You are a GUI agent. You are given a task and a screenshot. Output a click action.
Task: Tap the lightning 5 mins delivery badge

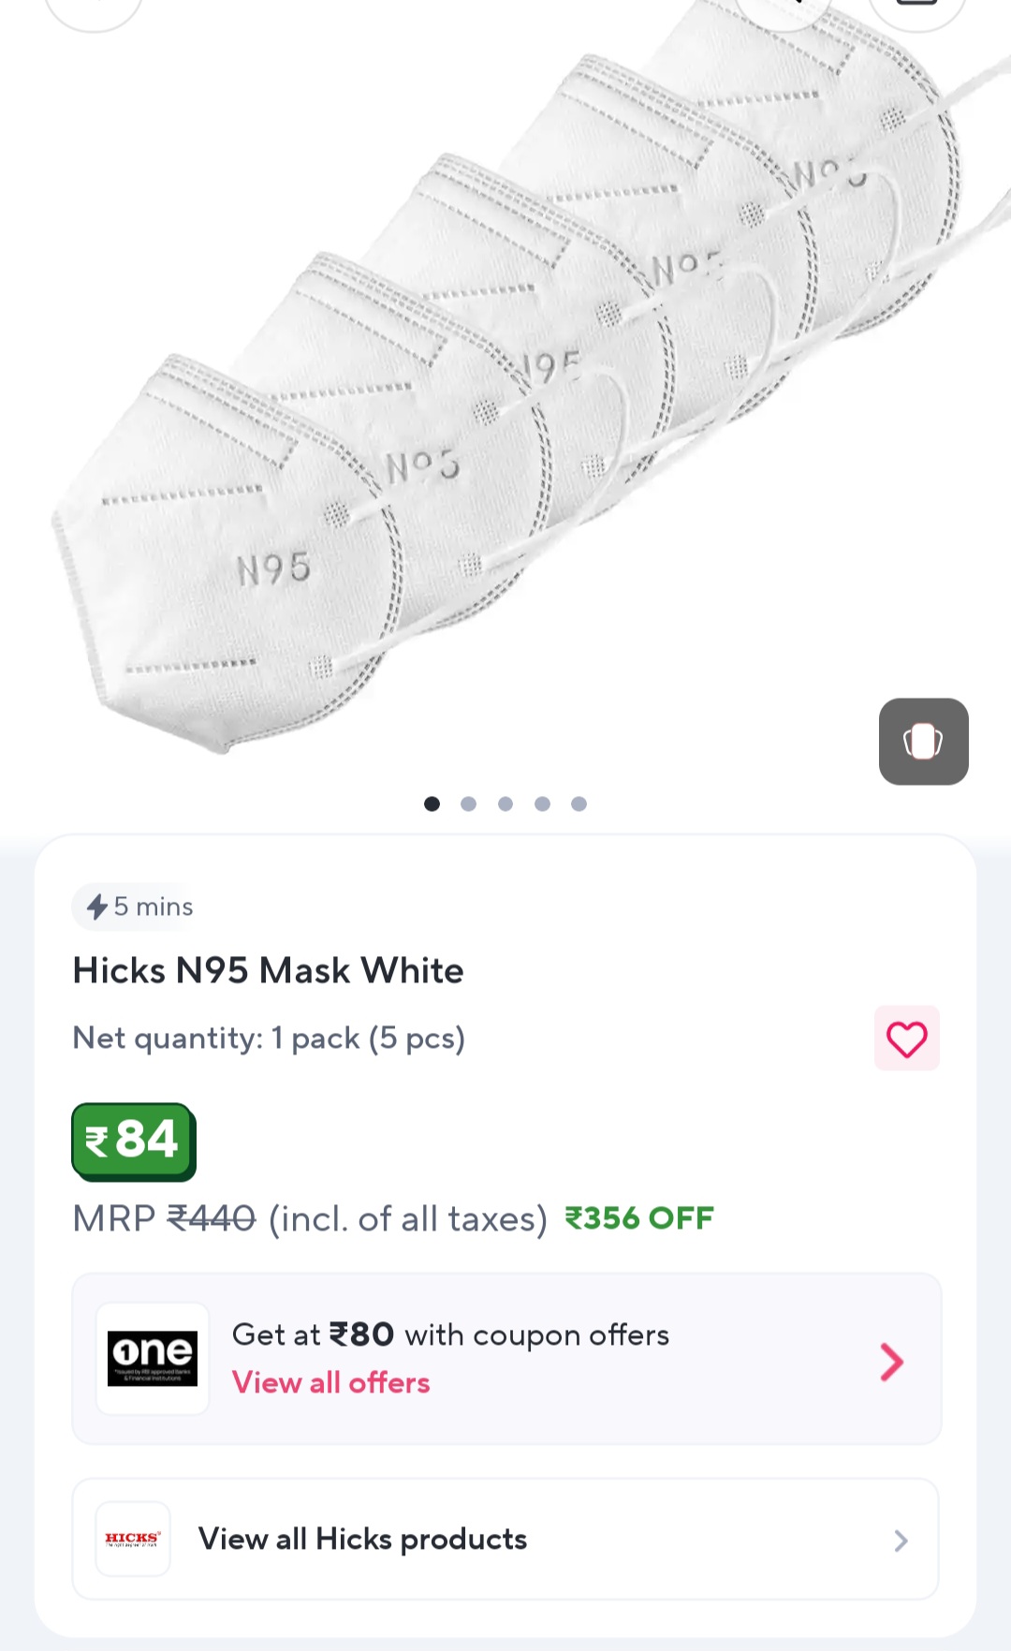tap(133, 907)
